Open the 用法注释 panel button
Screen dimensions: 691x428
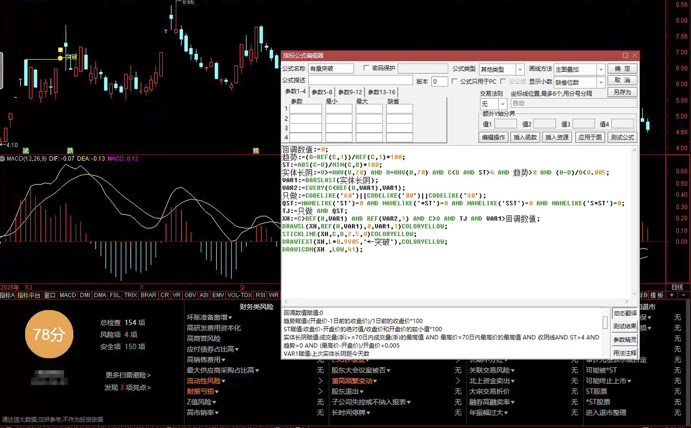point(625,353)
